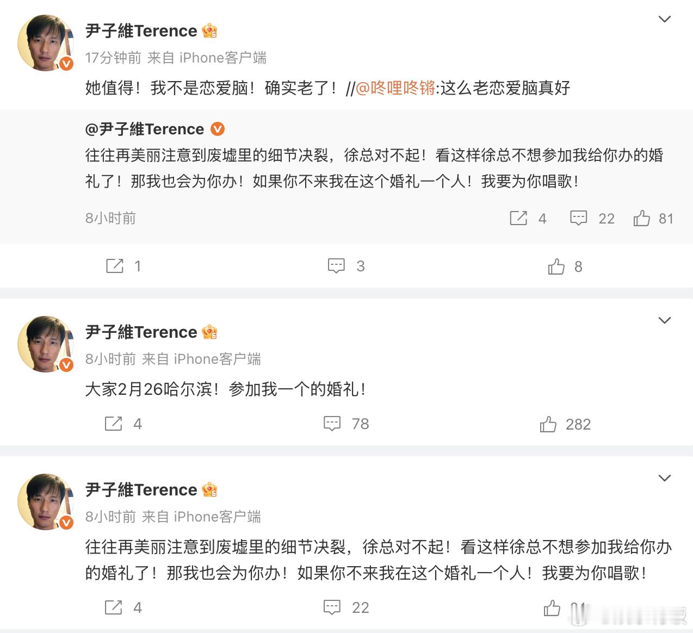Click the 8小时前 timestamp in quoted post

(x=110, y=218)
